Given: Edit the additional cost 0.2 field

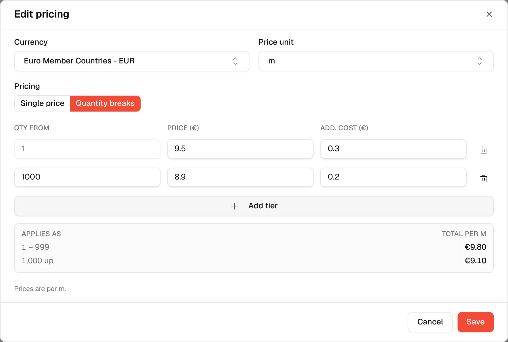Looking at the screenshot, I should [393, 177].
